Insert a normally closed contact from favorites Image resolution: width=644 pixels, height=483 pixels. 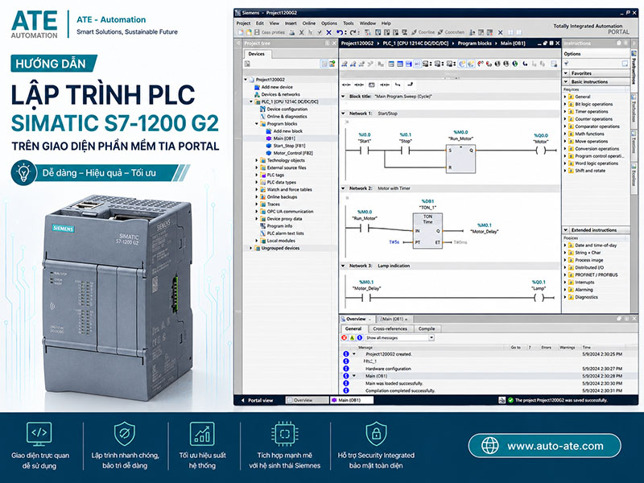coord(359,85)
